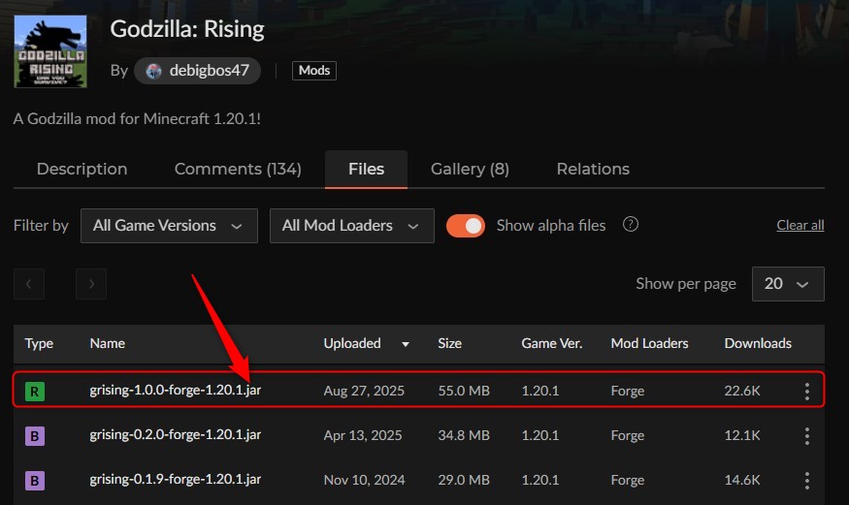
Task: Click the Clear all filters link
Action: pyautogui.click(x=800, y=226)
